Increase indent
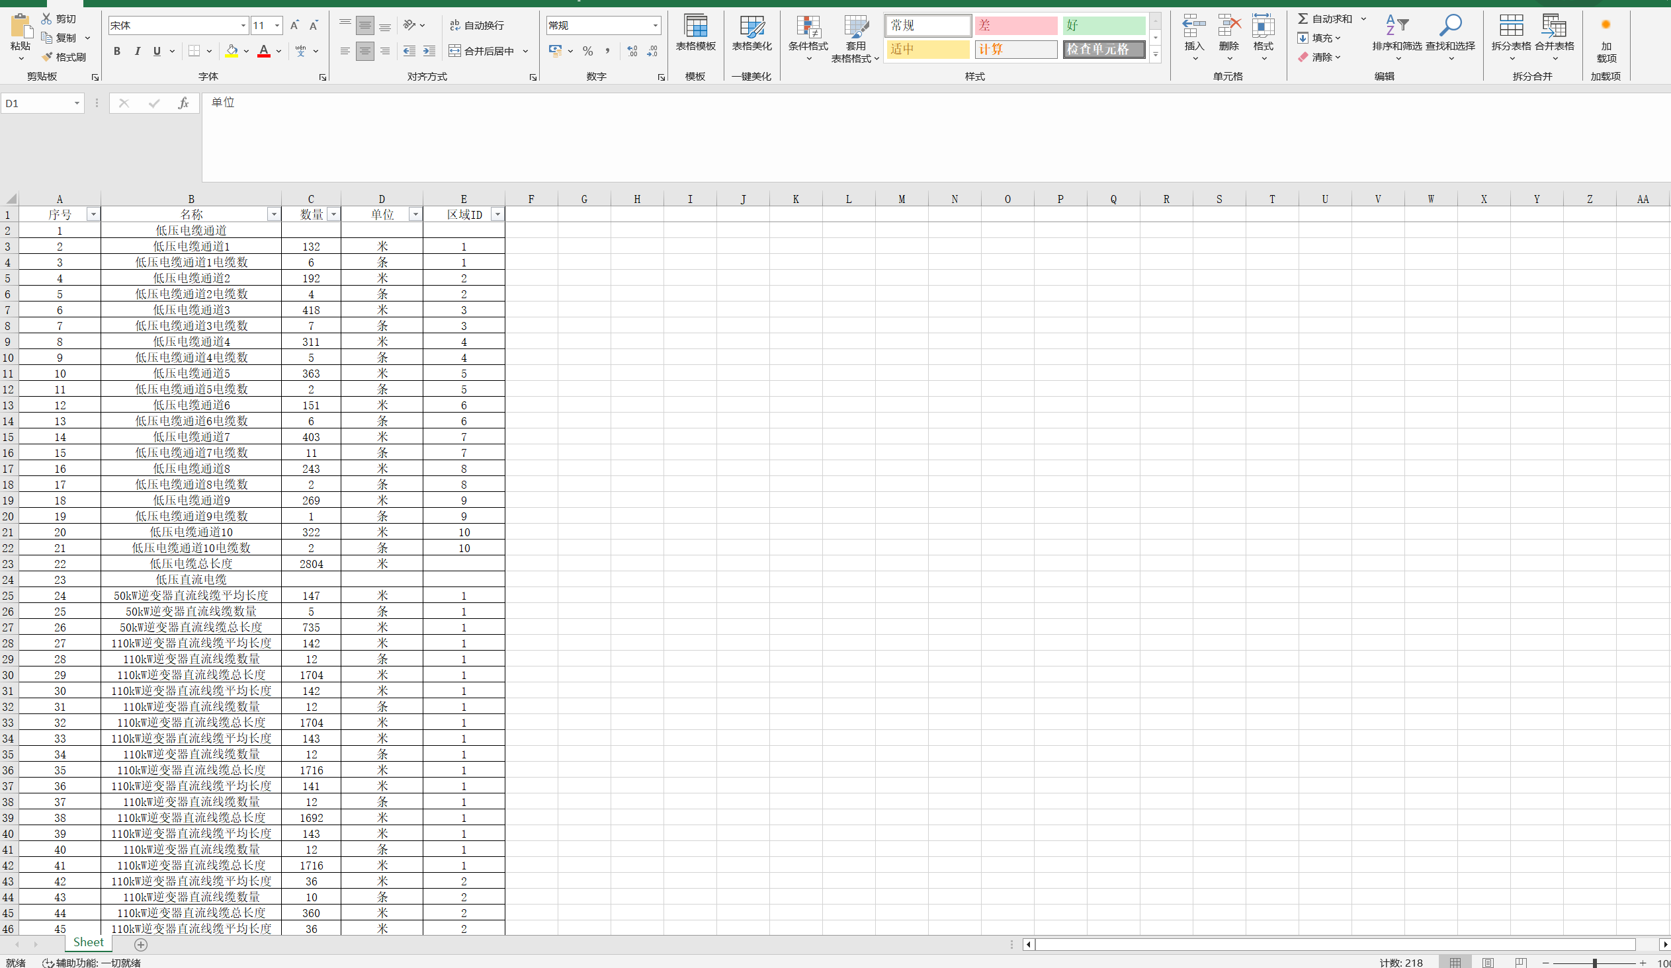 (x=429, y=51)
